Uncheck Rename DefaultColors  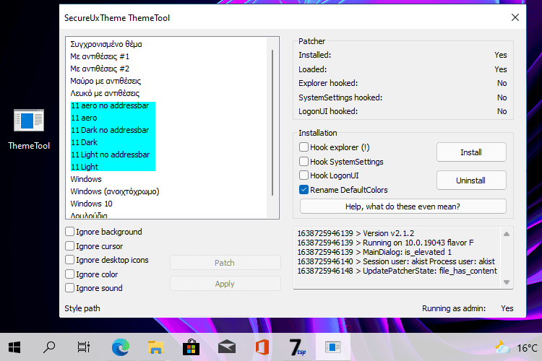click(304, 190)
